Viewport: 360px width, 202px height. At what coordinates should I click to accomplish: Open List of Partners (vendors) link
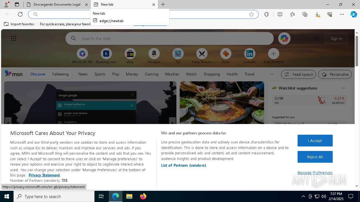pyautogui.click(x=184, y=165)
